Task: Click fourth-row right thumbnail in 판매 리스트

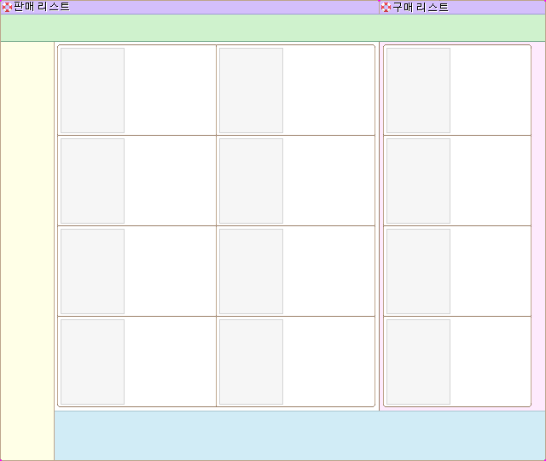Action: [x=251, y=362]
